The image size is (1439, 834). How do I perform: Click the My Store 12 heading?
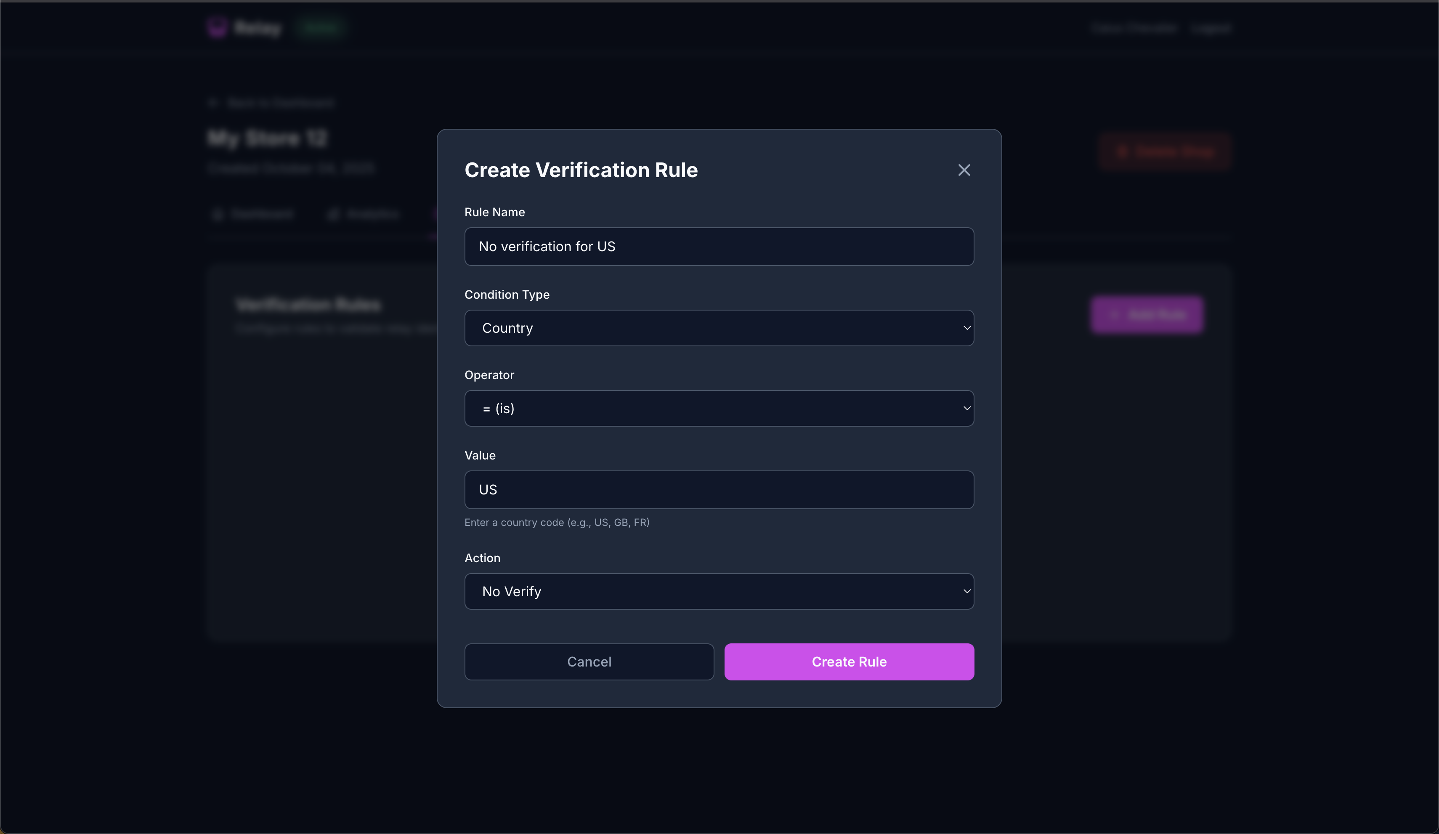(x=267, y=138)
